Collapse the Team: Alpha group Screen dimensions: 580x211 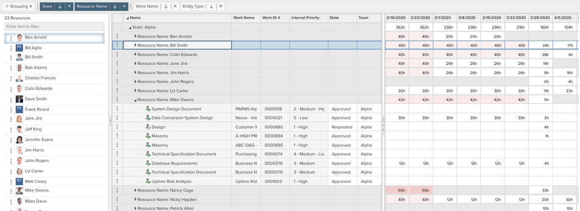(130, 27)
